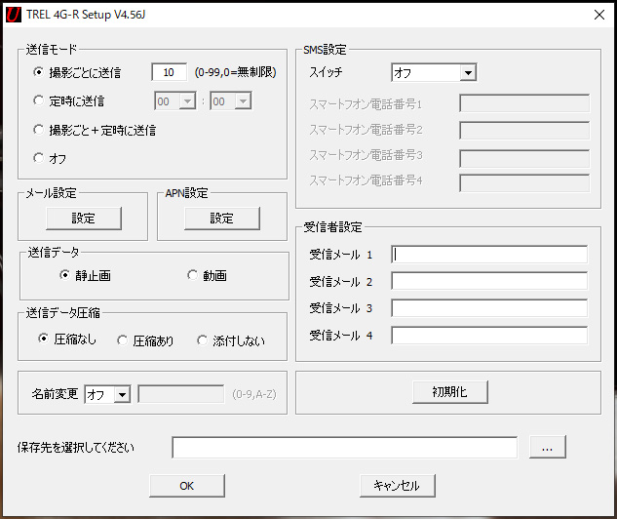Click the スマートフォン電話番号1 field
Viewport: 617px width, 519px height.
pos(524,103)
